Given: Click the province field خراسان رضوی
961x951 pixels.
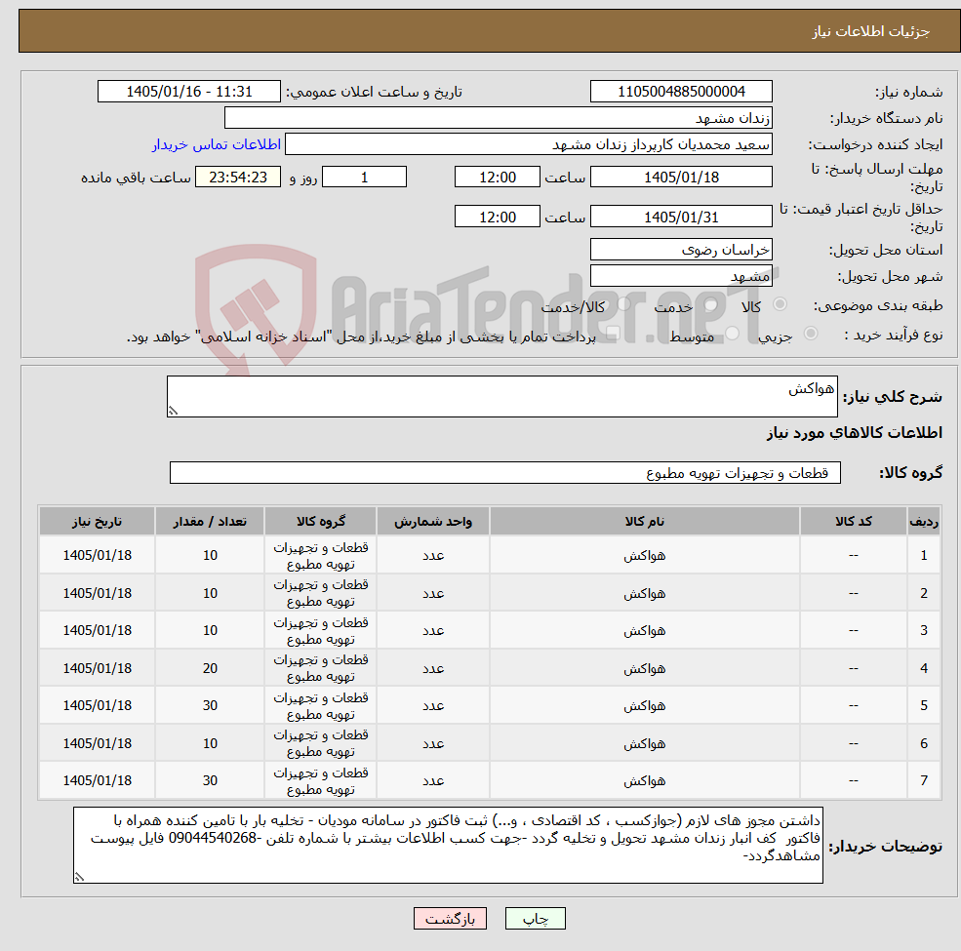Looking at the screenshot, I should (681, 250).
